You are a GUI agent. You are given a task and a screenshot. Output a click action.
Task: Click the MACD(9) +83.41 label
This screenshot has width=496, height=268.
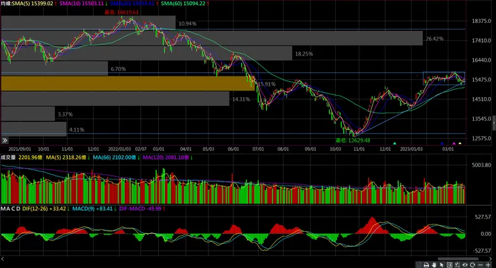click(x=92, y=208)
